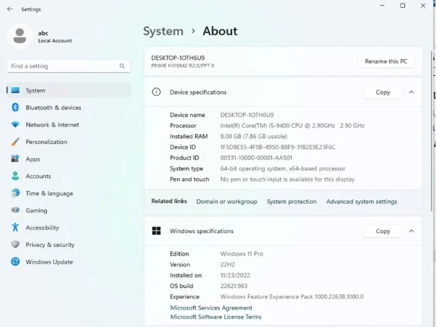The image size is (436, 327).
Task: Click the abc user avatar icon
Action: pyautogui.click(x=20, y=36)
